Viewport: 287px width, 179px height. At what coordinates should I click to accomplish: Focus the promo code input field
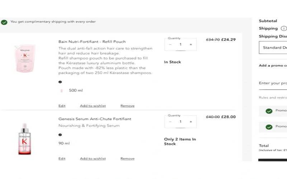click(x=273, y=83)
